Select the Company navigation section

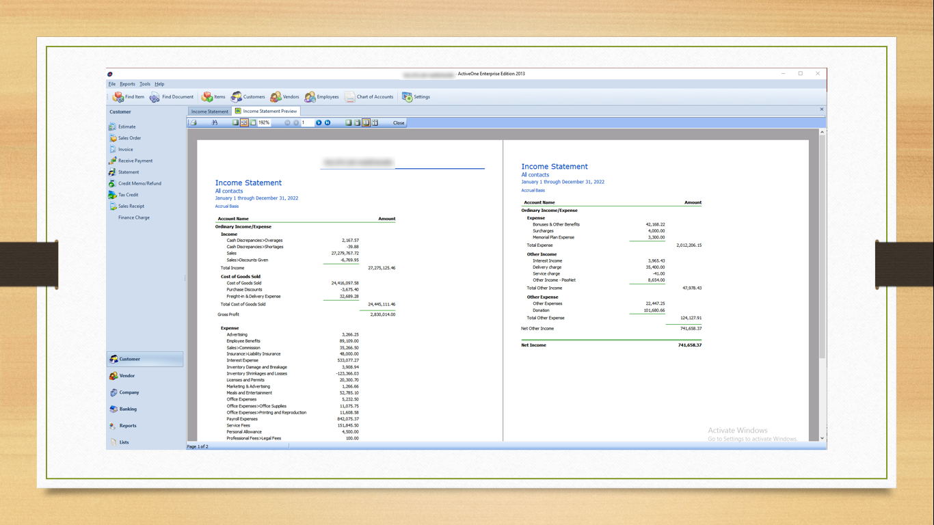145,392
